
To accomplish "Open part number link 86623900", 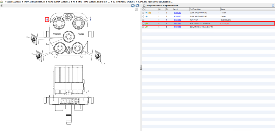I will 177,20.
